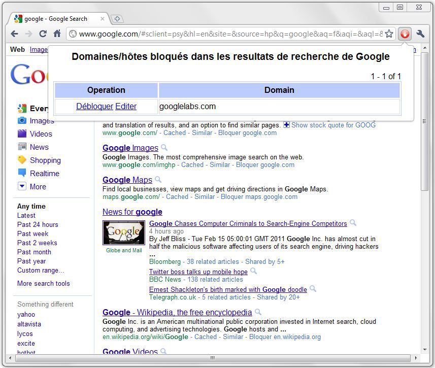Open the Google Images result link
Screen dimensions: 435x368
tap(130, 148)
